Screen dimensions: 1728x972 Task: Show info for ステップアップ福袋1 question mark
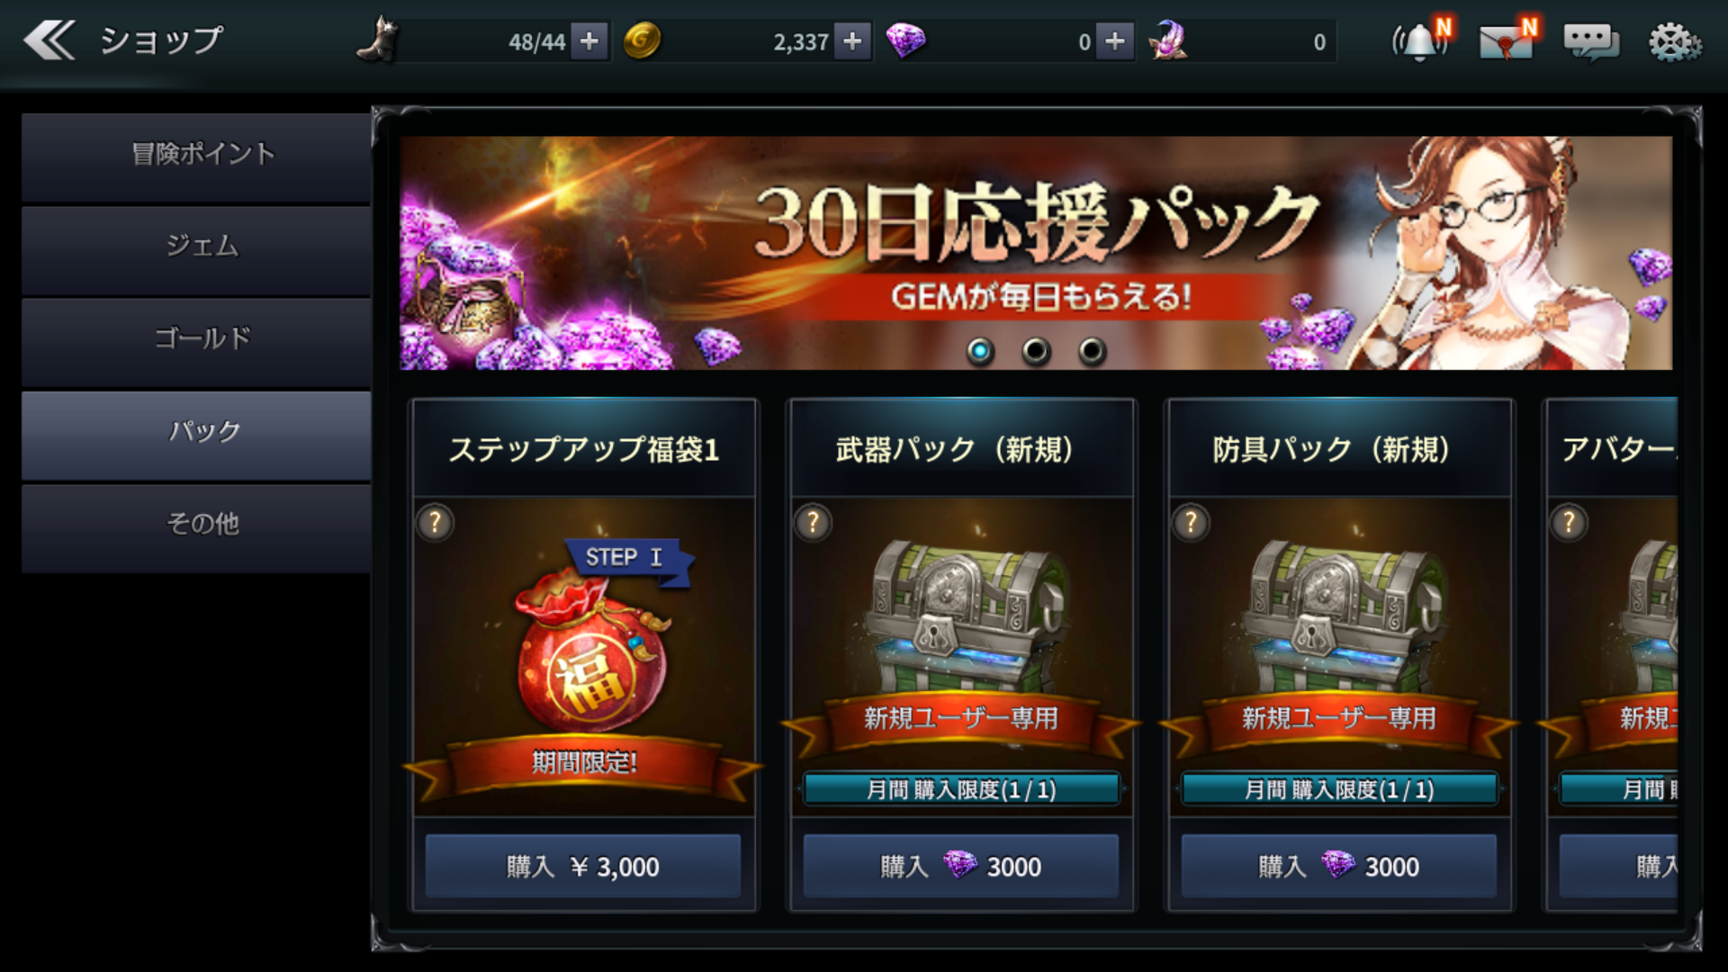coord(436,522)
